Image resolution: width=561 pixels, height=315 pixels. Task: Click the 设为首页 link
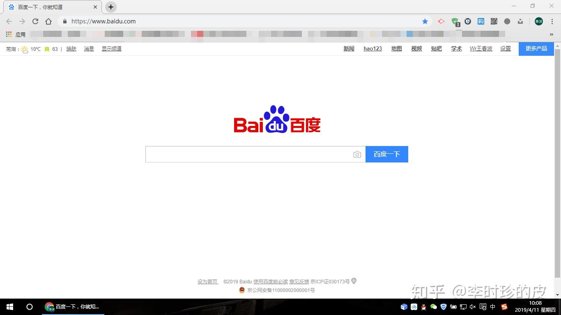208,282
